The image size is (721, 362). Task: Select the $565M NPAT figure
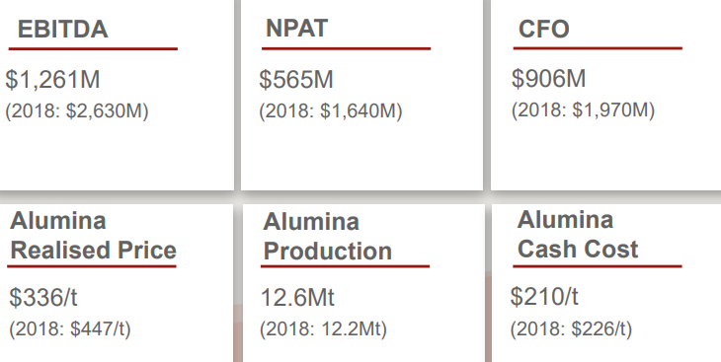point(296,79)
